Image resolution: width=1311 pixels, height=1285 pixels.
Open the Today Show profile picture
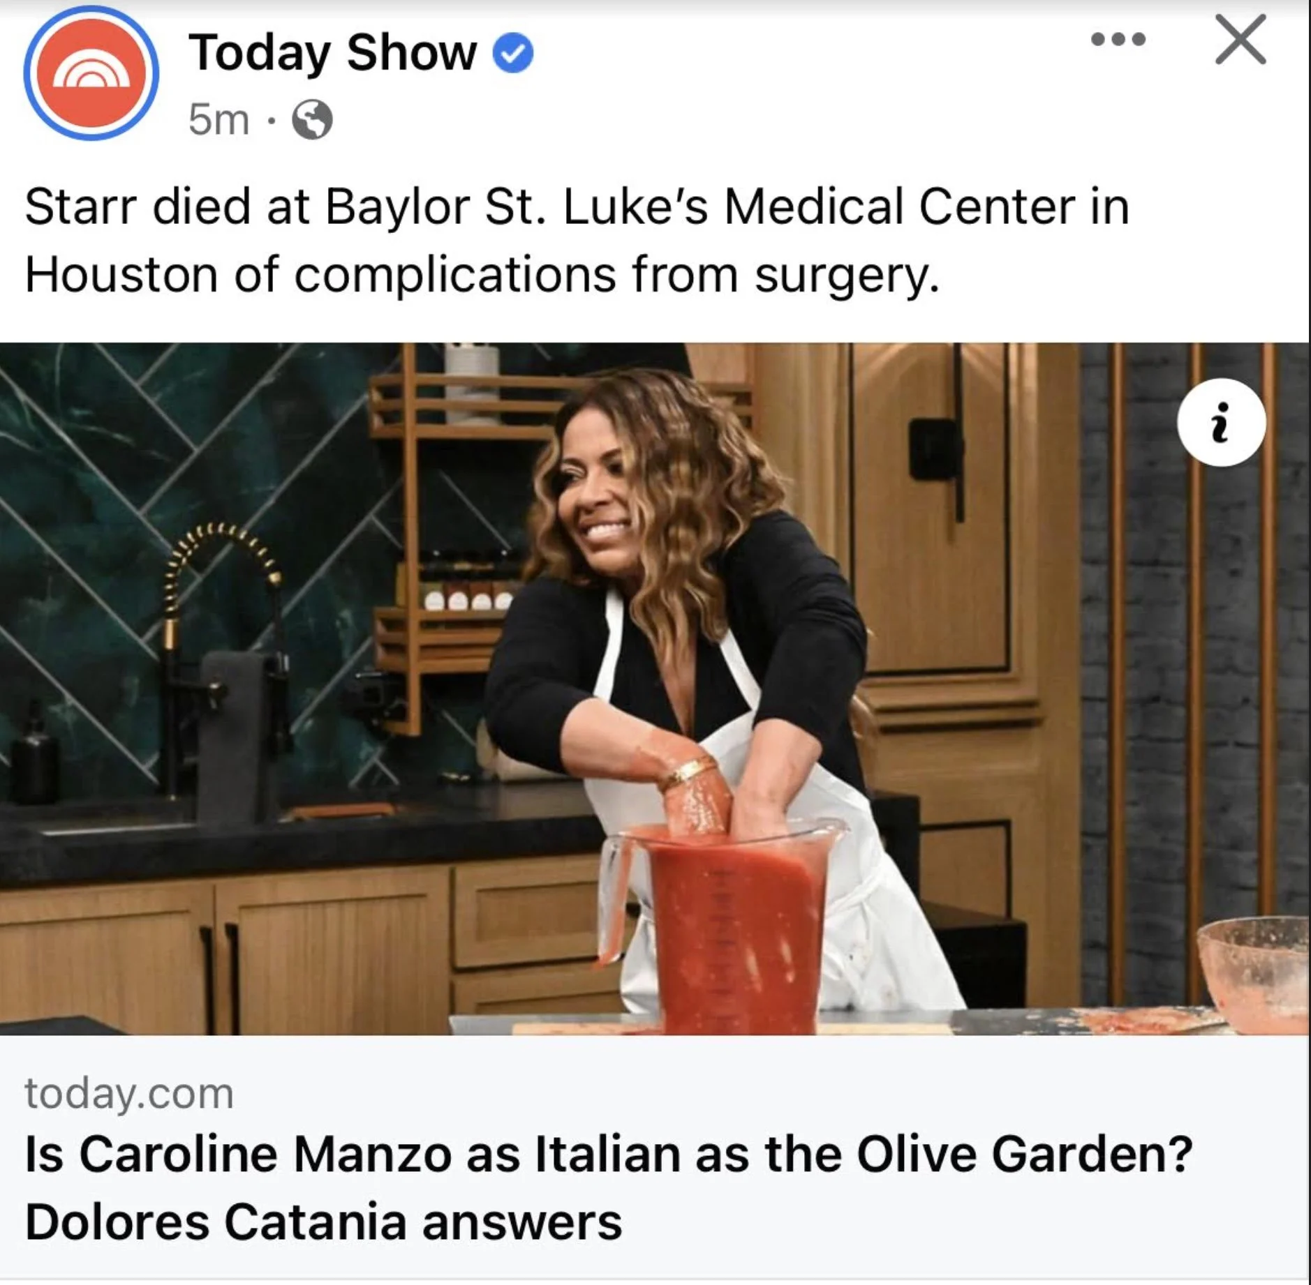coord(91,74)
